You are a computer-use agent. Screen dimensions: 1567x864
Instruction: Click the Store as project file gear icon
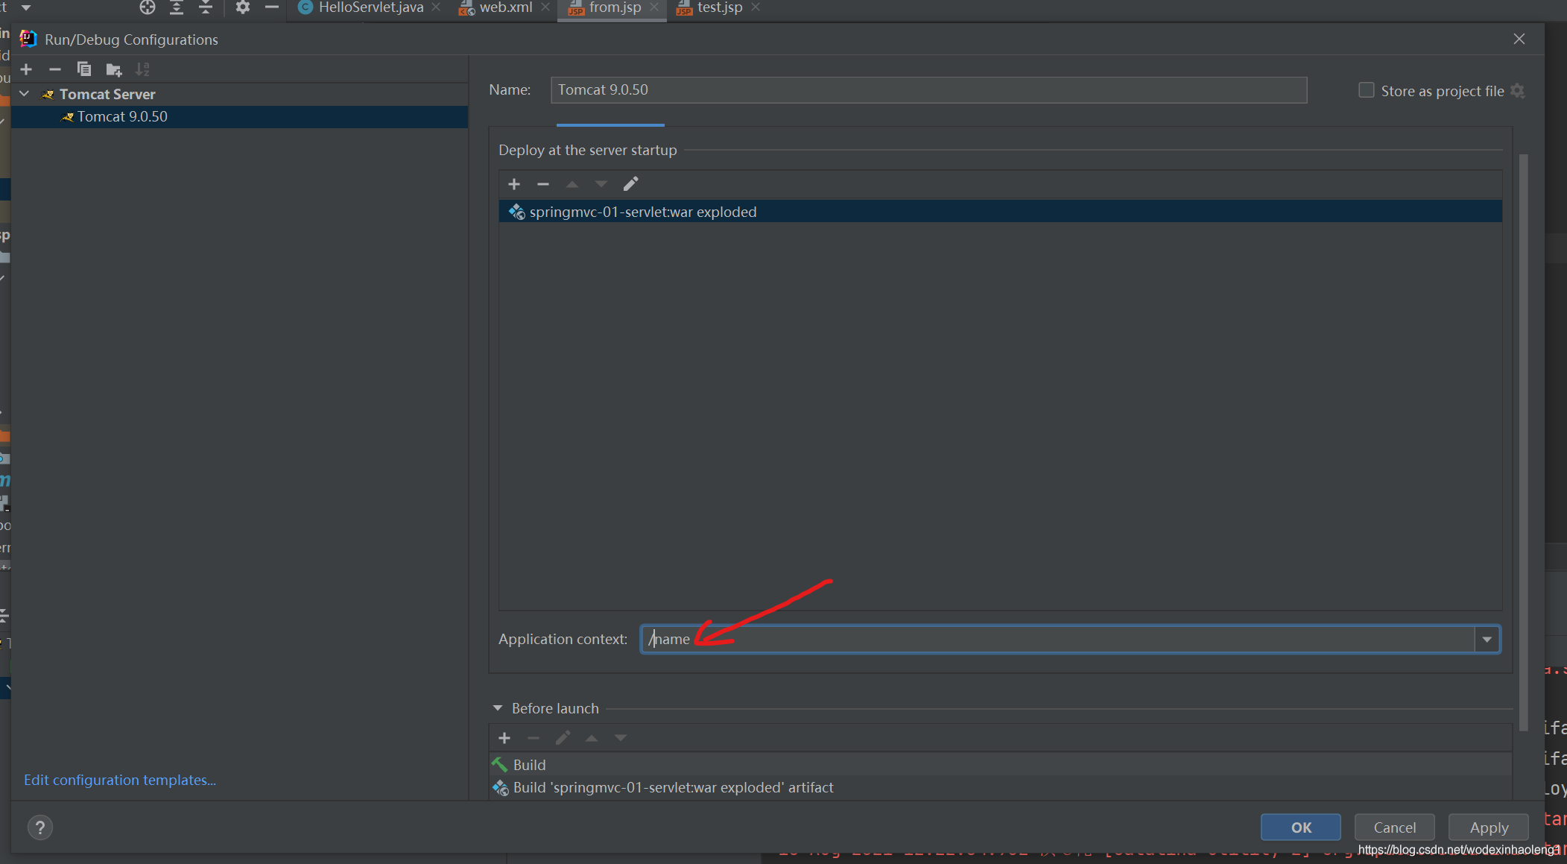(x=1518, y=91)
